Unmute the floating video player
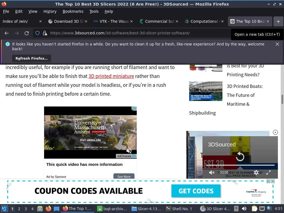 [212, 173]
